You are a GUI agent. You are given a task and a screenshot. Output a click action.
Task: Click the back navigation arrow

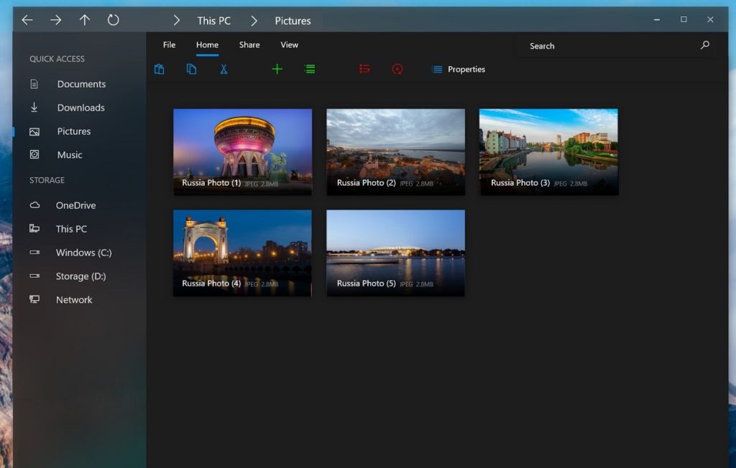[27, 20]
